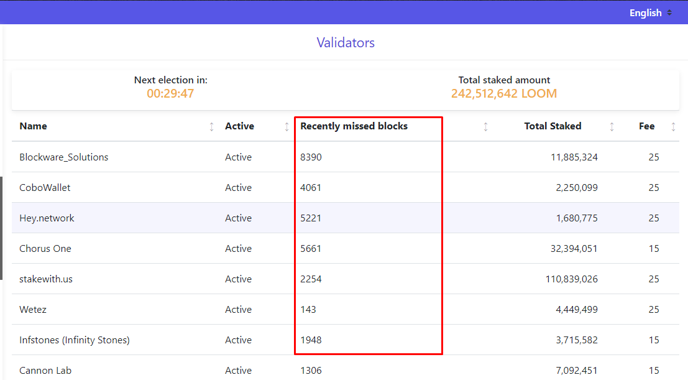688x380 pixels.
Task: Select Chorus One from the list
Action: [x=45, y=248]
